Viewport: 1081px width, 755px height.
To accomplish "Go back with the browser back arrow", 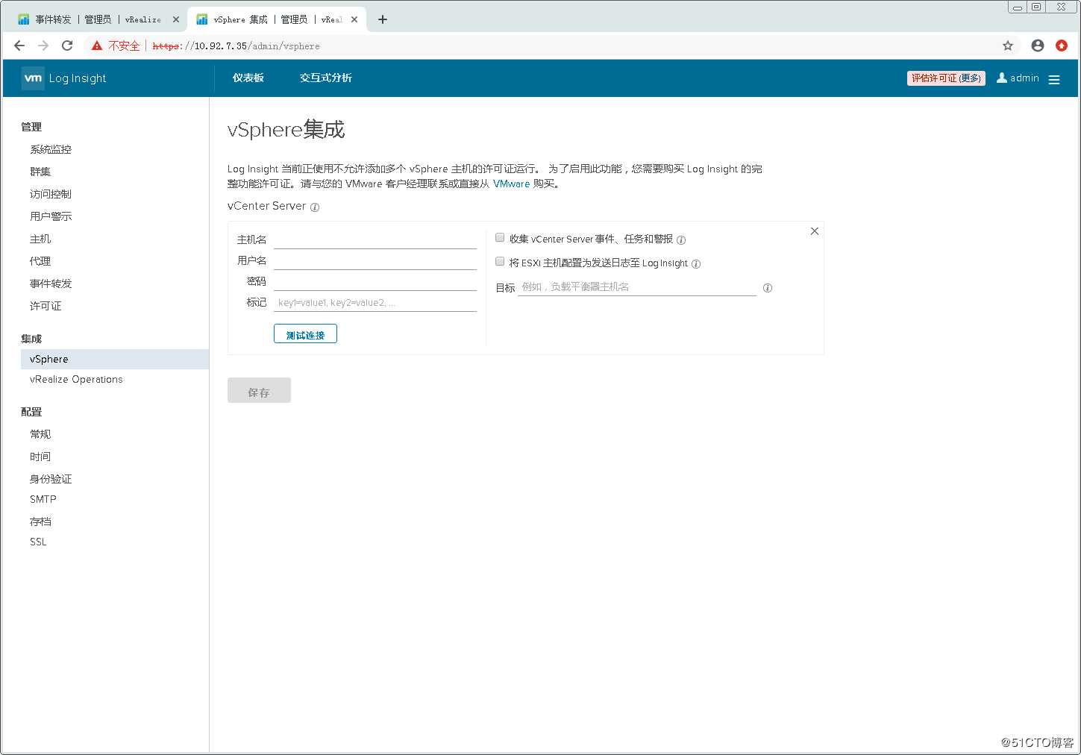I will [19, 46].
